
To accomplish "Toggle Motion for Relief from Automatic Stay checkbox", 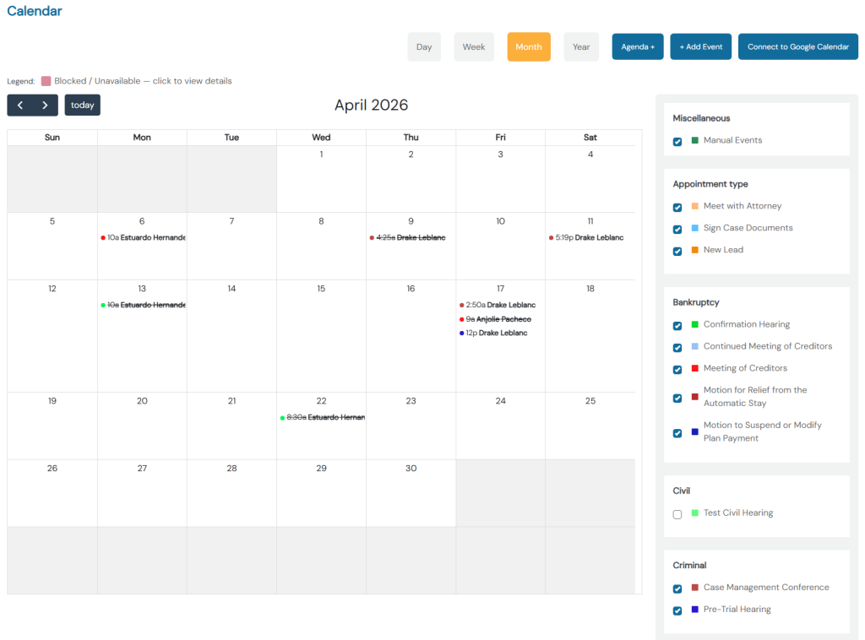I will coord(677,398).
